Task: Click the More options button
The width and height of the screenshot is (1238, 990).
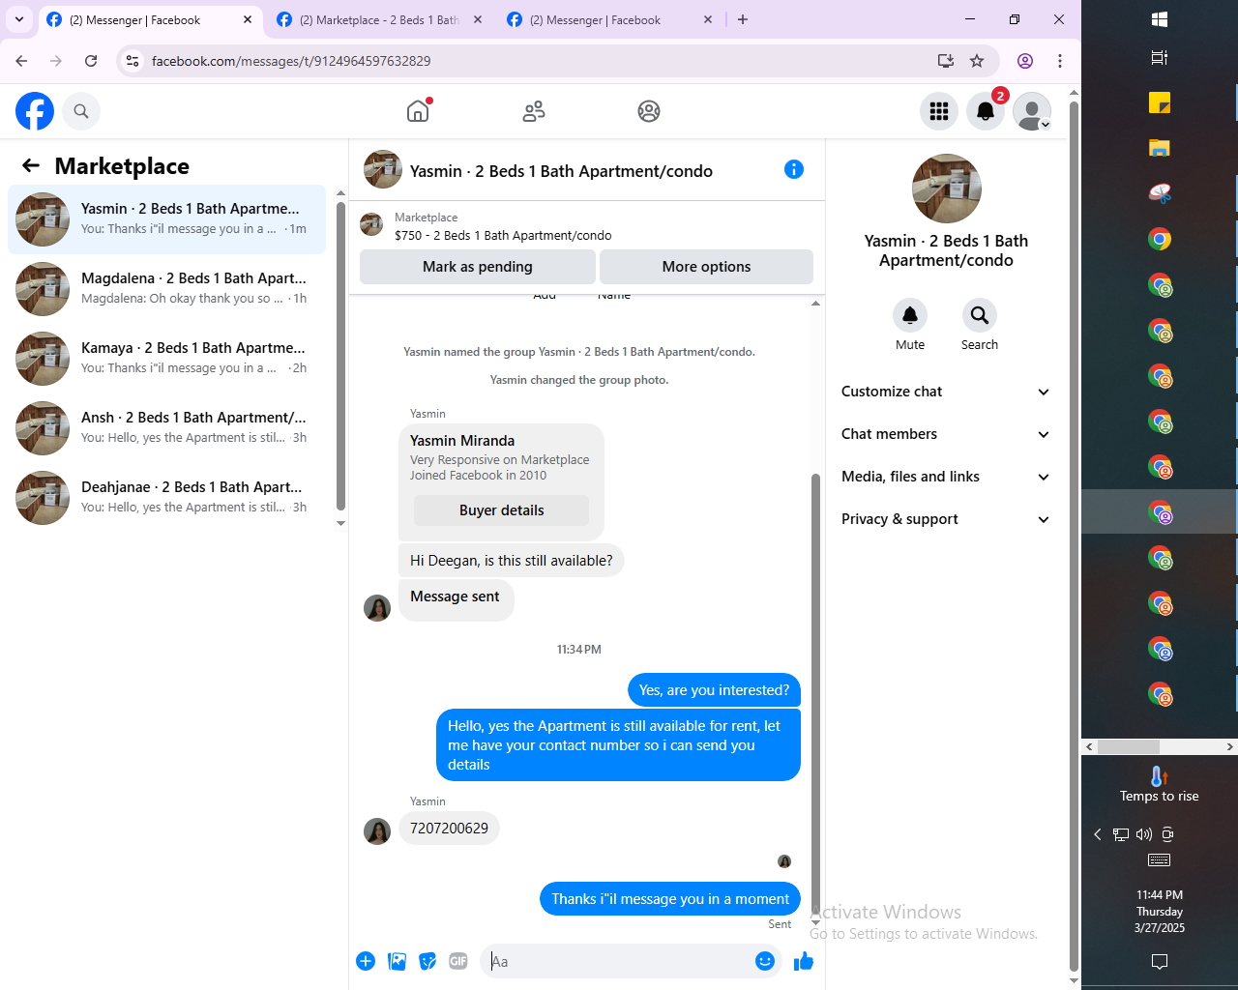Action: (706, 267)
